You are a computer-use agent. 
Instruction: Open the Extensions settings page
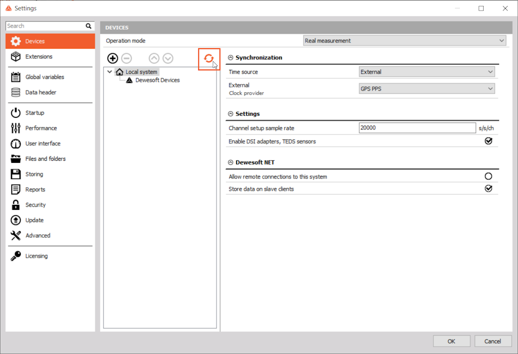[50, 57]
